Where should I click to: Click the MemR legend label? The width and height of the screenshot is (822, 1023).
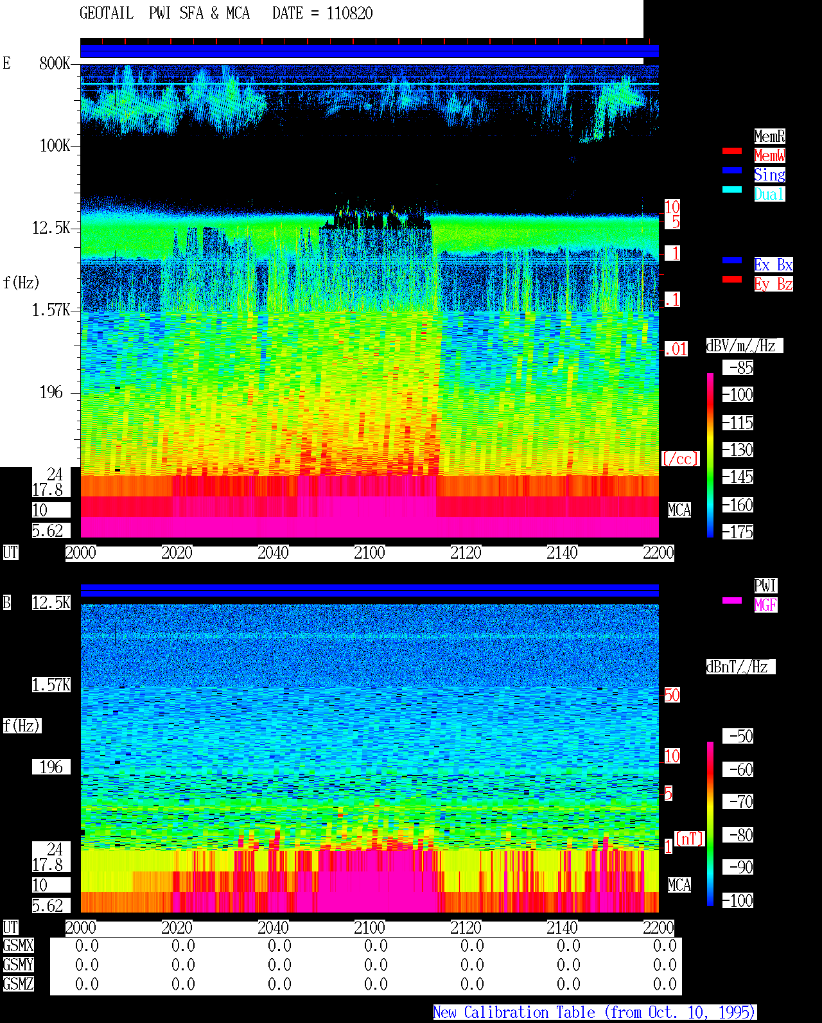(769, 136)
